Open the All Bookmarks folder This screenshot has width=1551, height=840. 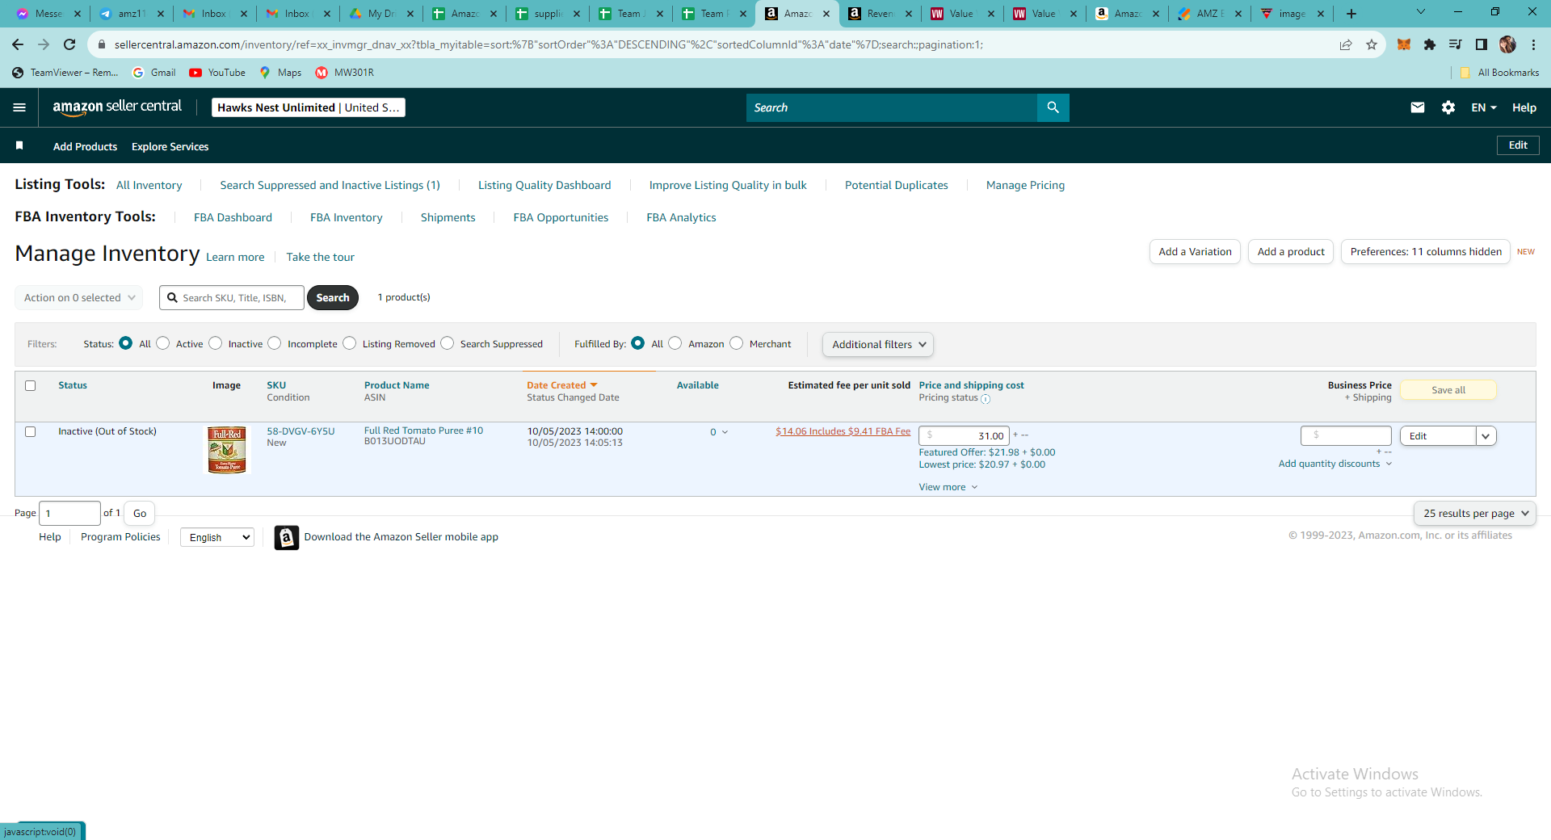point(1499,73)
